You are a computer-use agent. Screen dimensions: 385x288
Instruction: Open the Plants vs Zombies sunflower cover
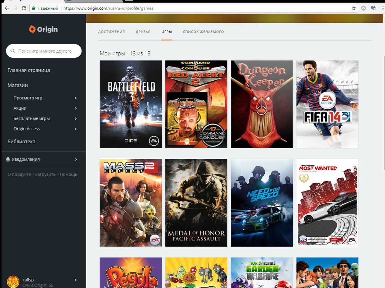point(196,273)
